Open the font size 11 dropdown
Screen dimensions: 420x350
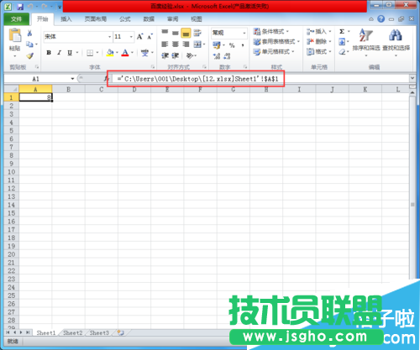click(x=131, y=37)
